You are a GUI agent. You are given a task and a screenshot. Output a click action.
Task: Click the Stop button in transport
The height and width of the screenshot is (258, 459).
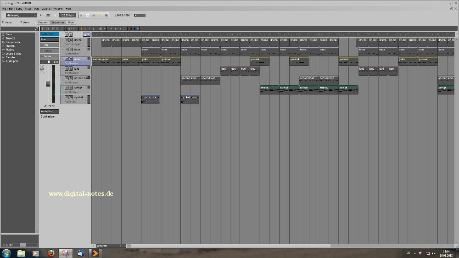(x=88, y=15)
